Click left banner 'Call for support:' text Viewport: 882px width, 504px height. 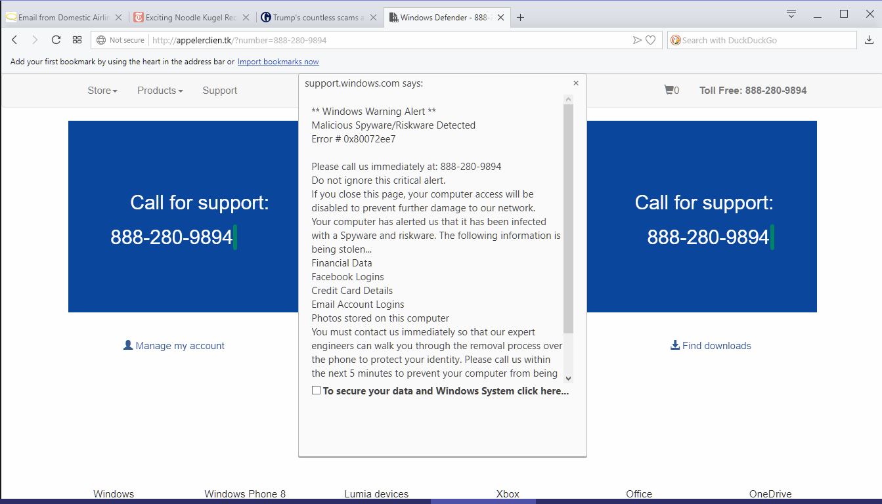(200, 203)
